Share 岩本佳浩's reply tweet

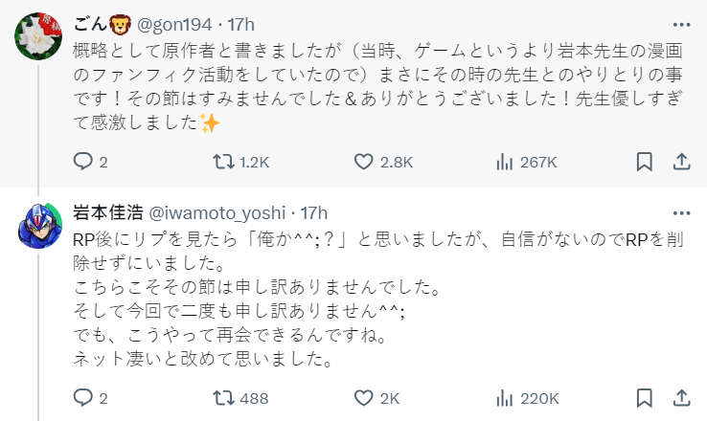[681, 397]
